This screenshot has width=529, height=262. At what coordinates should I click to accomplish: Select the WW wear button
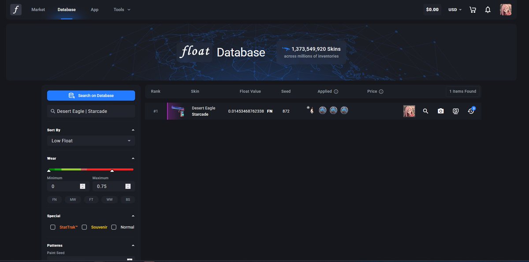click(x=109, y=199)
